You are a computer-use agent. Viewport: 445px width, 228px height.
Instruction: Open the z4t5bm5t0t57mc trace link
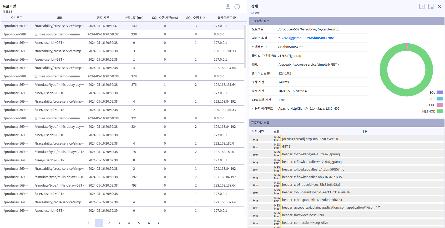[320, 38]
